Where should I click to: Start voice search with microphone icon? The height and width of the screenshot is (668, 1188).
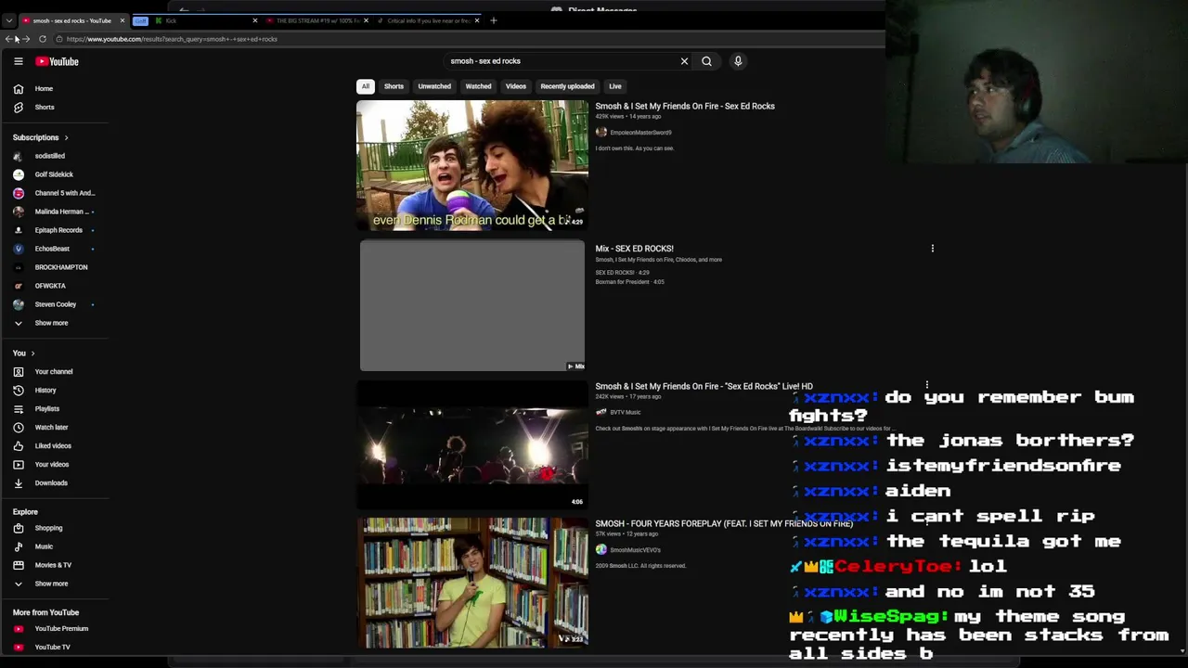click(x=738, y=61)
